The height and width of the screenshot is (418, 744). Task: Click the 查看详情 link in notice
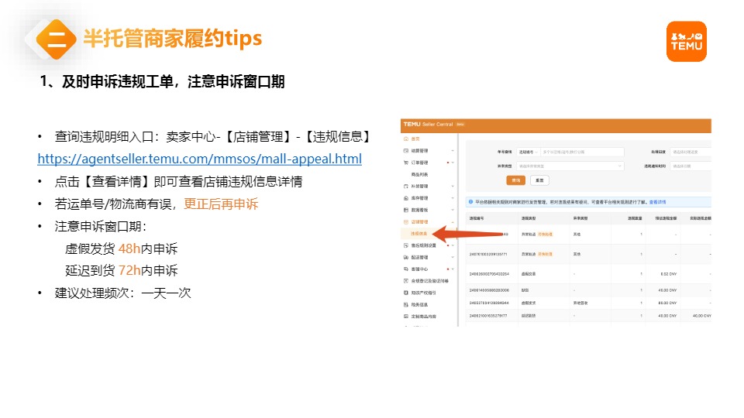[x=656, y=201]
